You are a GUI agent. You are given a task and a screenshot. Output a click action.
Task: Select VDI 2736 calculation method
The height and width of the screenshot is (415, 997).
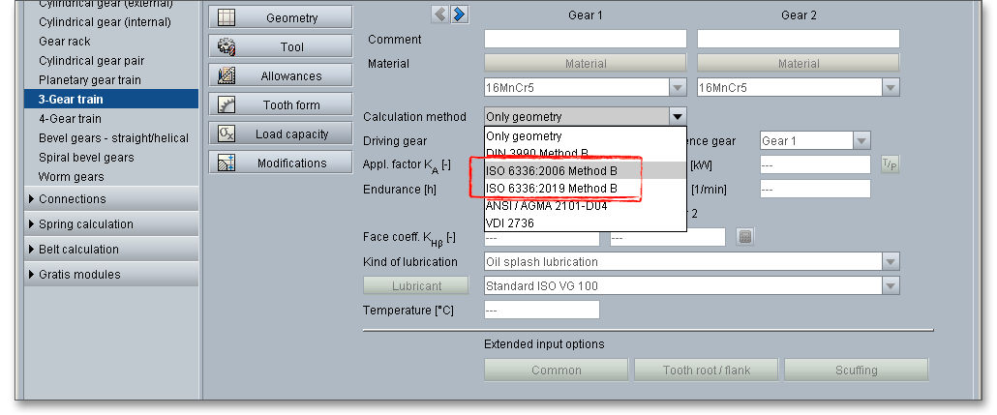(x=509, y=223)
